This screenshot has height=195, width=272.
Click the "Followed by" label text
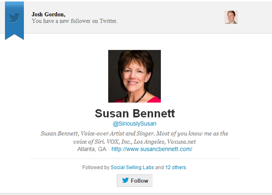pyautogui.click(x=96, y=167)
